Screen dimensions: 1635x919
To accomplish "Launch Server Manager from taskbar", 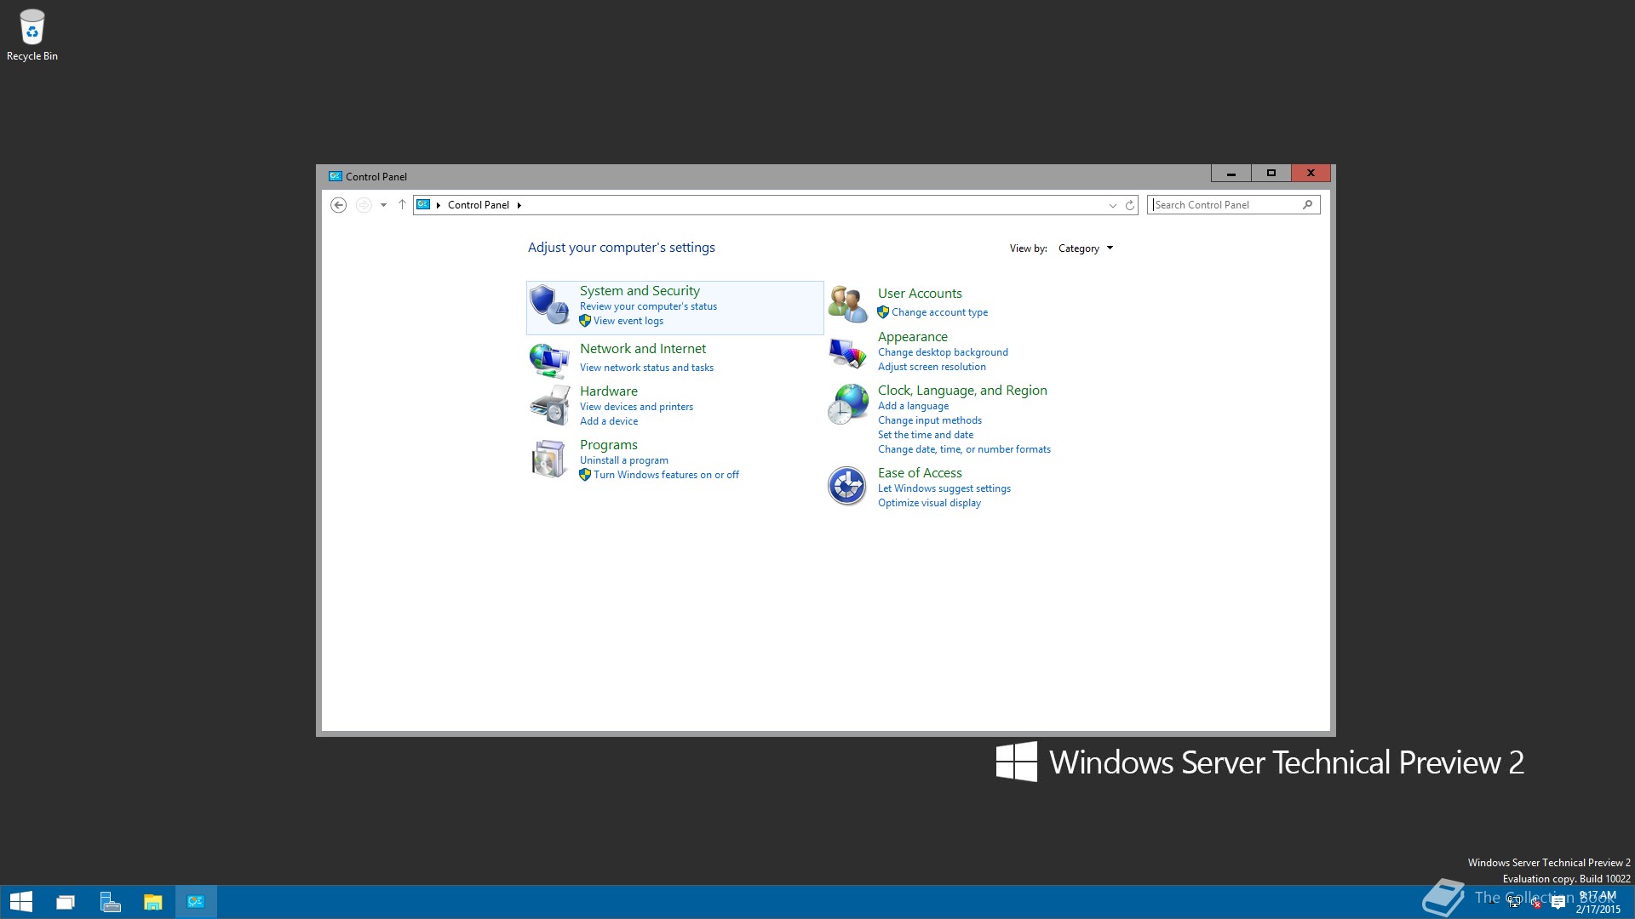I will click(110, 902).
